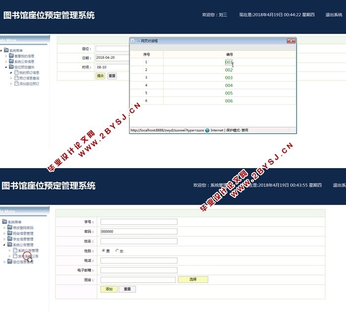Viewport: 346px width, 313px height.
Task: Click the 序号 column header in the dialog
Action: tap(147, 54)
